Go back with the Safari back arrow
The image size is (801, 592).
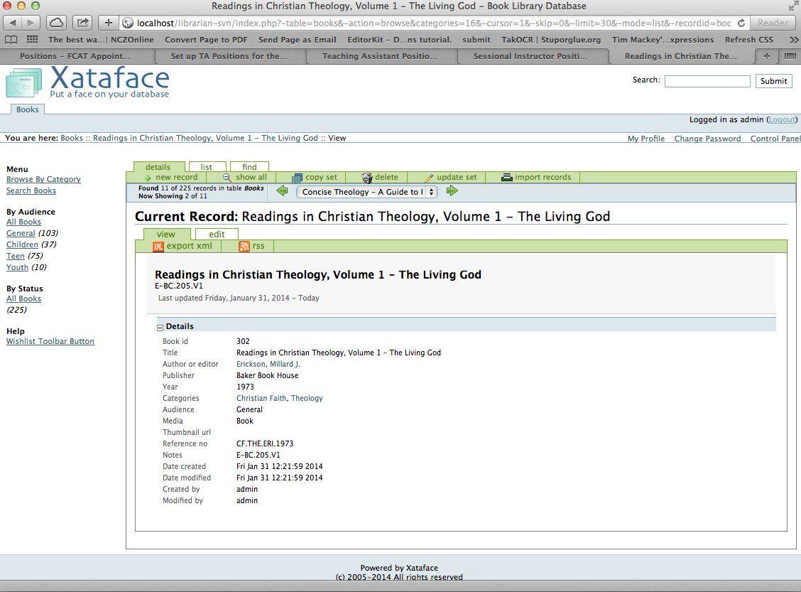12,23
